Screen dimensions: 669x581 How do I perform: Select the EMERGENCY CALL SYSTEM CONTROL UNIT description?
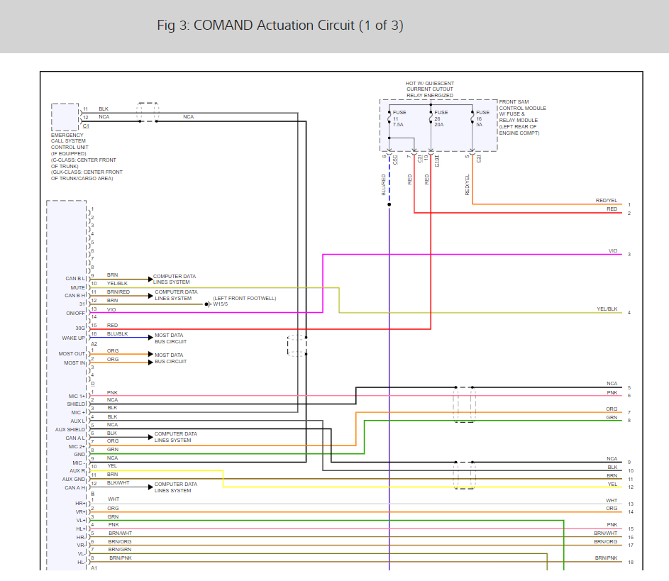click(x=87, y=157)
